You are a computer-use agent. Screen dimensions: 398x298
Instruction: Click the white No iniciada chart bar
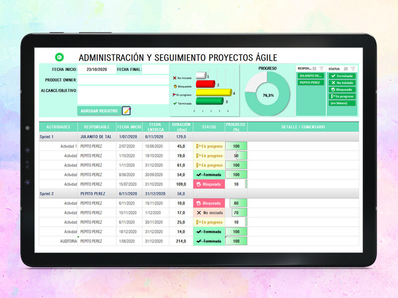(201, 75)
